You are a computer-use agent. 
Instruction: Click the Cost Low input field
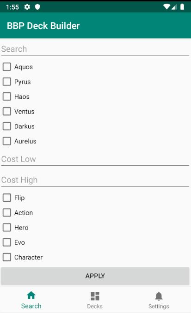coord(95,159)
